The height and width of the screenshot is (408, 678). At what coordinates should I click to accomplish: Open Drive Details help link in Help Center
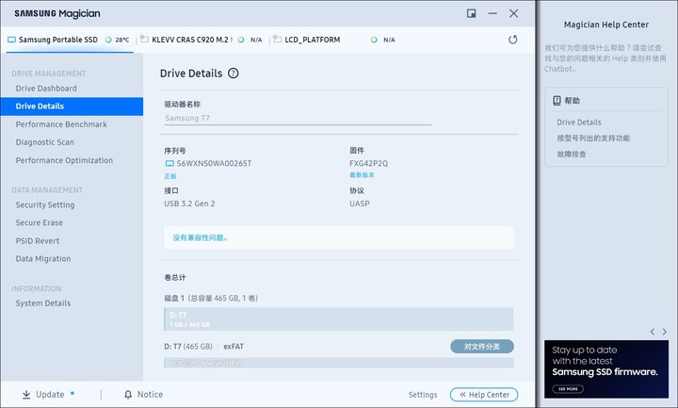578,122
